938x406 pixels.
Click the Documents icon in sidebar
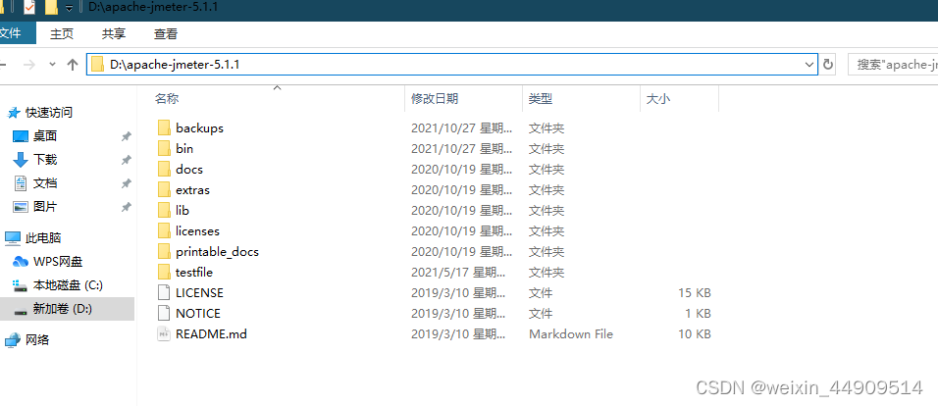[x=21, y=183]
